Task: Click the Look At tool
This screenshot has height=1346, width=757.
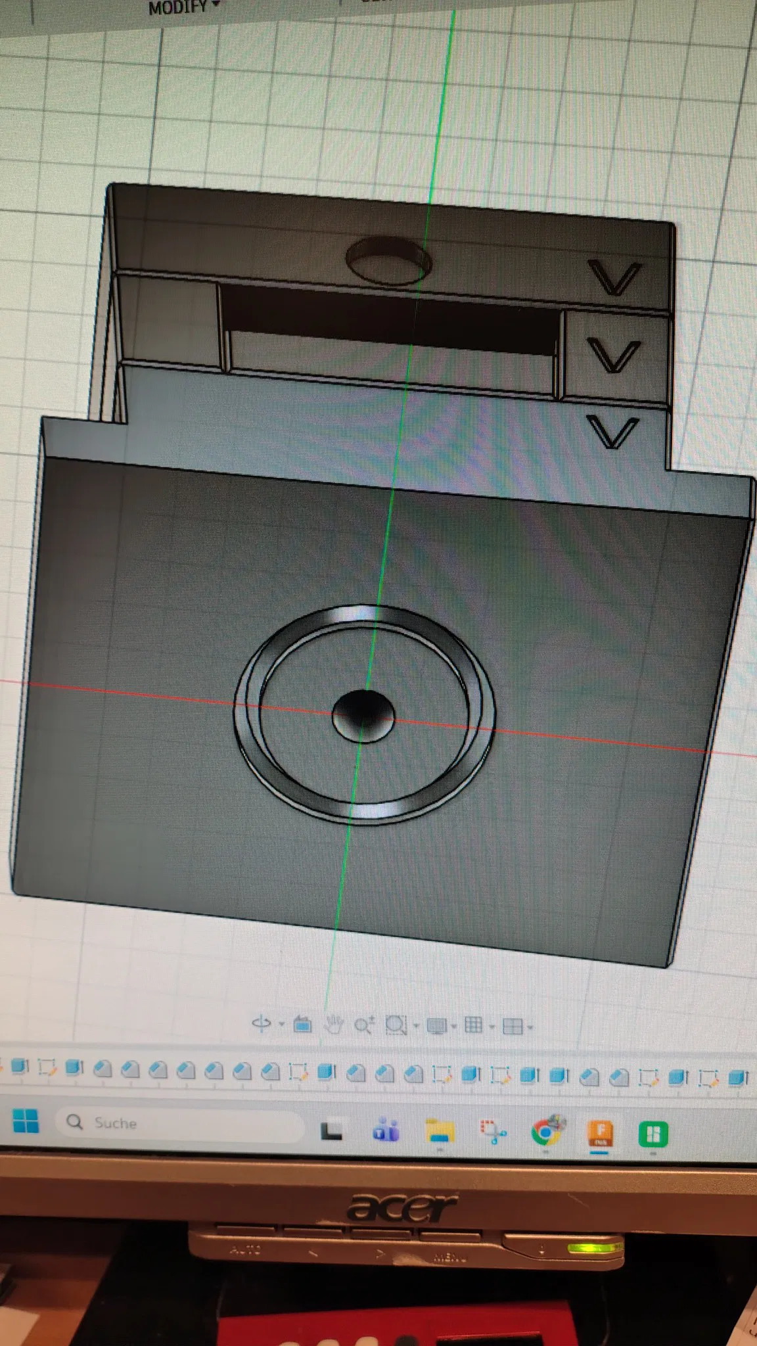Action: pos(302,1024)
